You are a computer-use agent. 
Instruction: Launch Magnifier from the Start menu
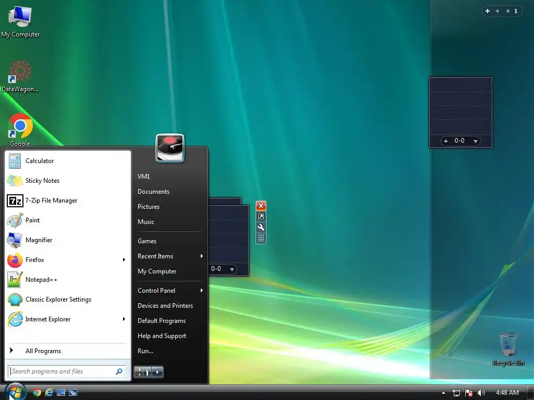68,240
